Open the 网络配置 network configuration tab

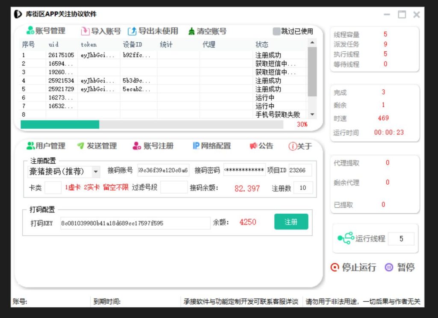[x=211, y=146]
